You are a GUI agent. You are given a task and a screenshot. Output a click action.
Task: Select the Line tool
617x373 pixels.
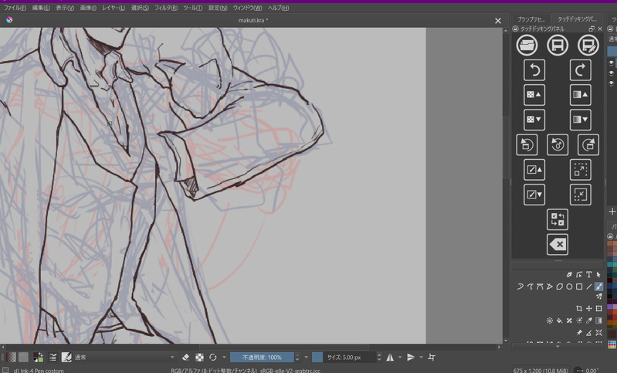pyautogui.click(x=588, y=287)
